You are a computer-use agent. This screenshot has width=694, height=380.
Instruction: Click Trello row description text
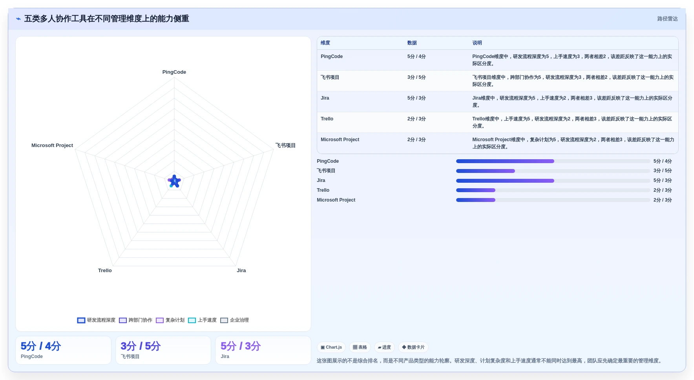pyautogui.click(x=572, y=122)
